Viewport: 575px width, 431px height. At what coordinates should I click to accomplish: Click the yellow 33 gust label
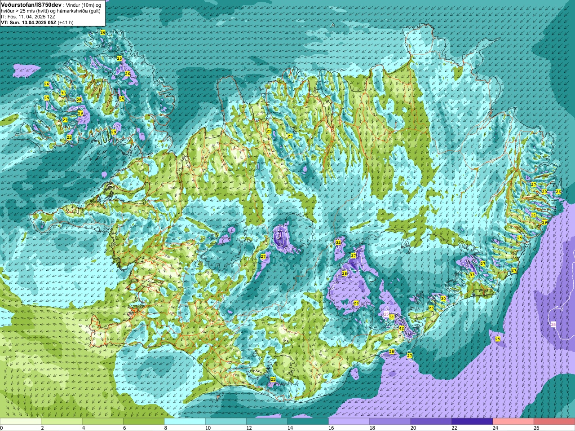point(472,274)
